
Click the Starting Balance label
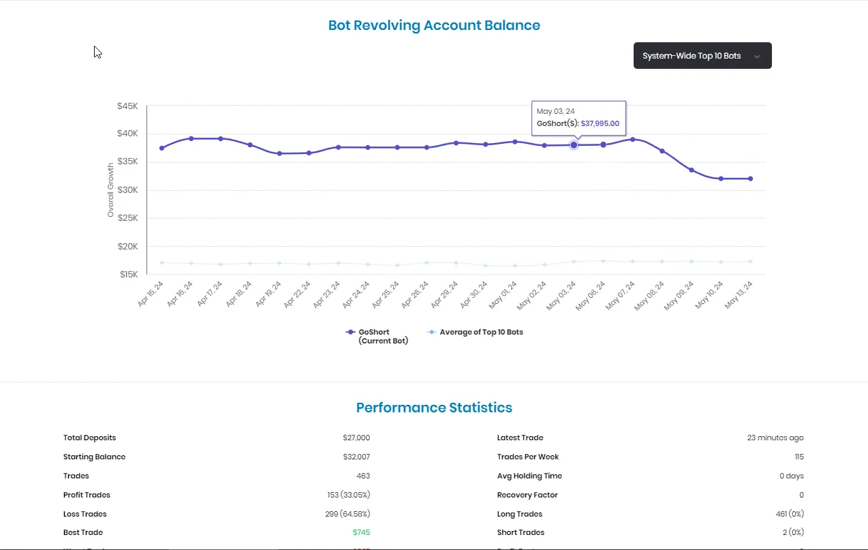click(95, 457)
